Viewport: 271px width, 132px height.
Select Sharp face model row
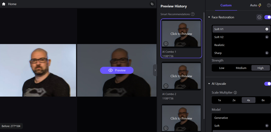click(241, 53)
